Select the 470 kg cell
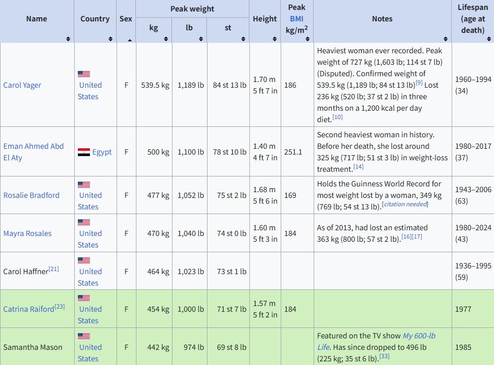 pyautogui.click(x=154, y=233)
